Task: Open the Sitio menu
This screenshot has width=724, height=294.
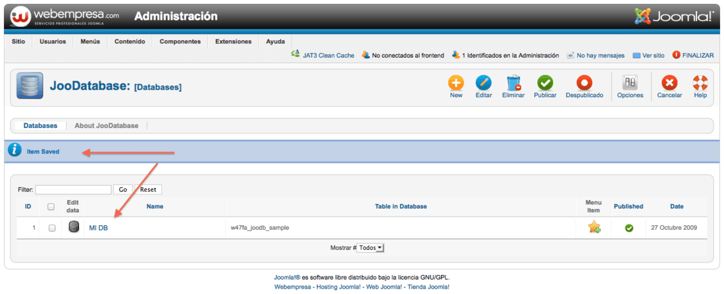Action: 18,41
